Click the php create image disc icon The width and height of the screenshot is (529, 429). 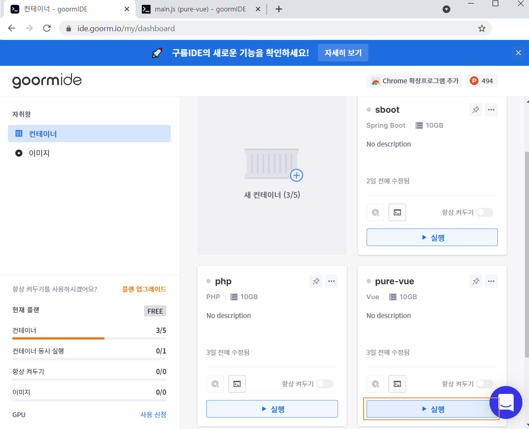click(215, 384)
